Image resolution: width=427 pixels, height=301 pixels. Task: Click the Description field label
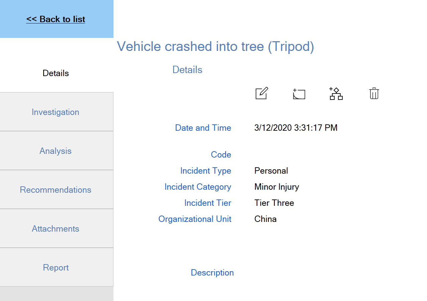(x=212, y=273)
